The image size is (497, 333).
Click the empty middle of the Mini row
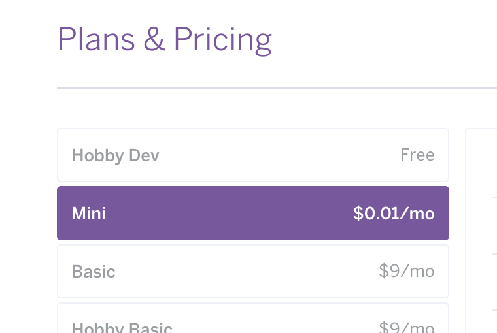[229, 214]
